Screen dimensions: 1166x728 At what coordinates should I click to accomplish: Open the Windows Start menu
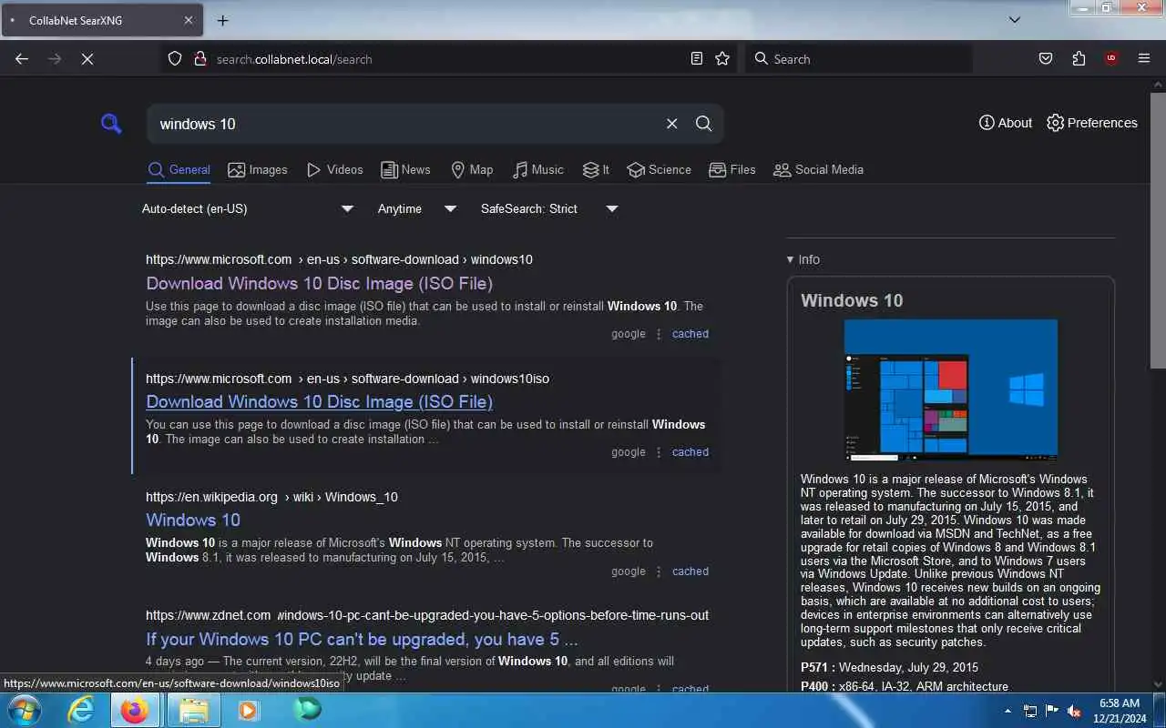pos(23,710)
